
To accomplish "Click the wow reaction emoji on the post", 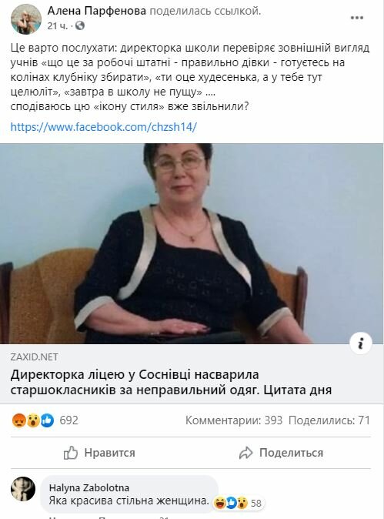I will tap(33, 420).
